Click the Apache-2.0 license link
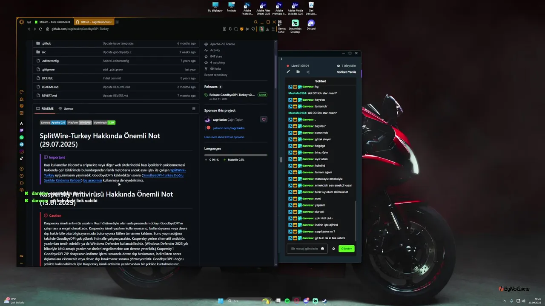The width and height of the screenshot is (545, 306). tap(222, 44)
